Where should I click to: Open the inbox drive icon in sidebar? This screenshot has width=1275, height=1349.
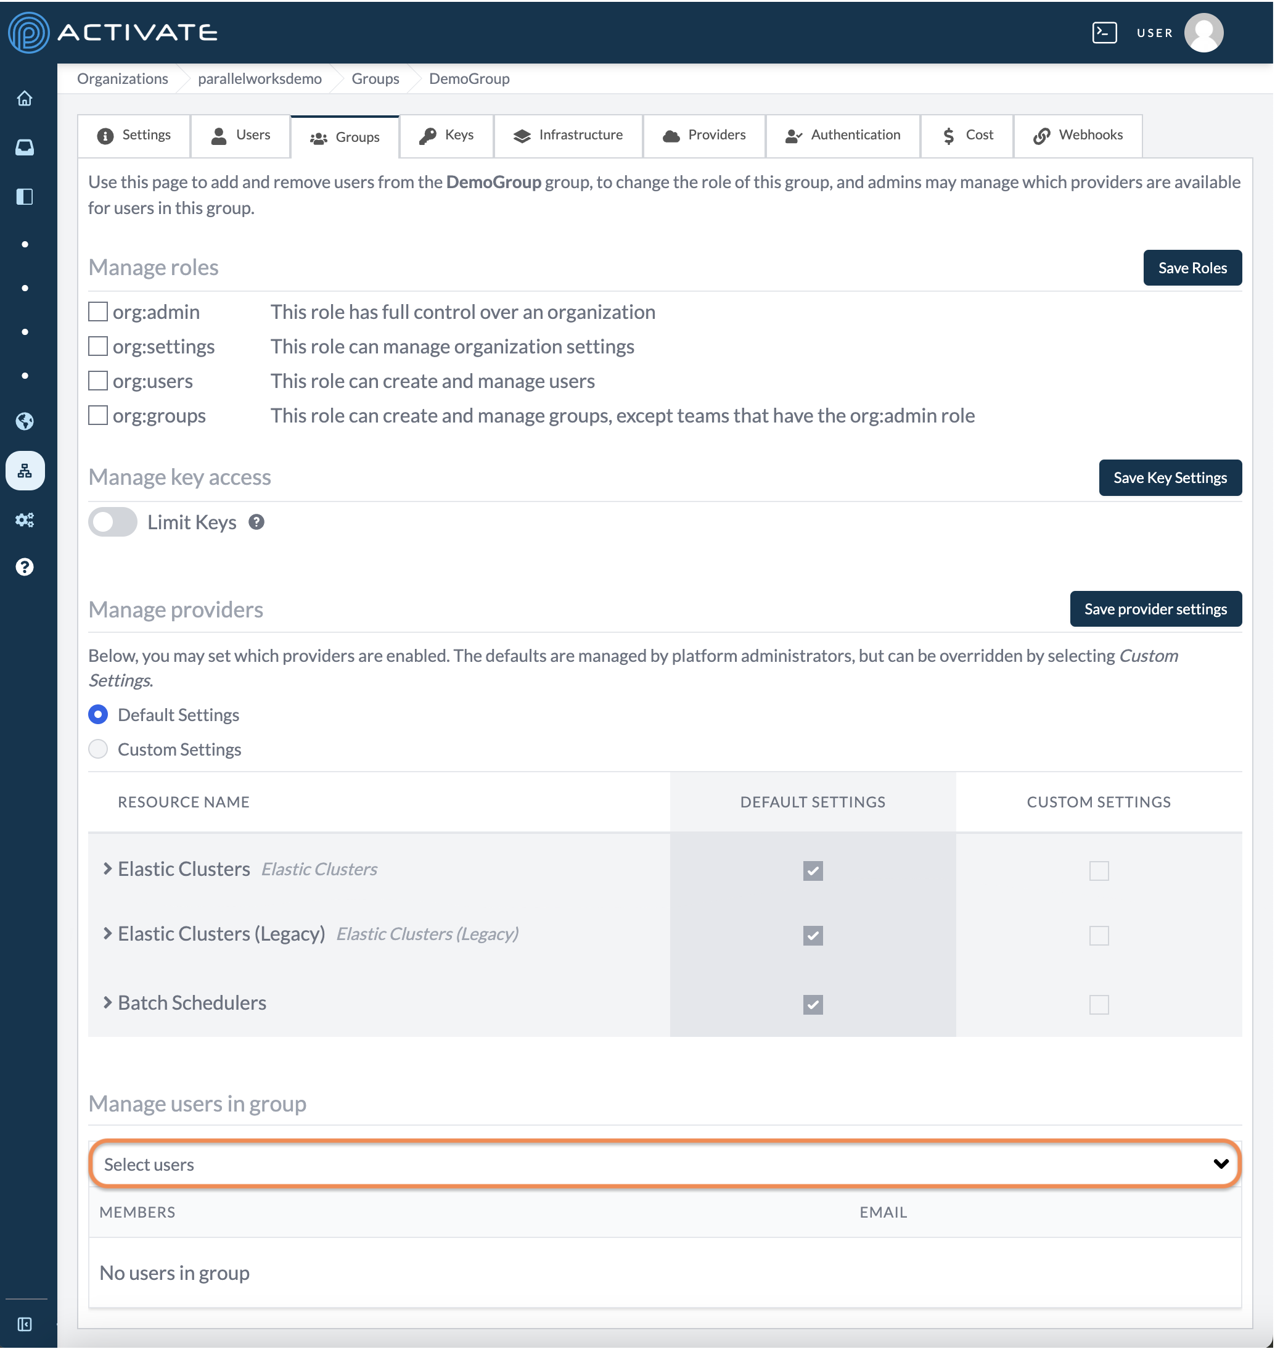pyautogui.click(x=25, y=147)
